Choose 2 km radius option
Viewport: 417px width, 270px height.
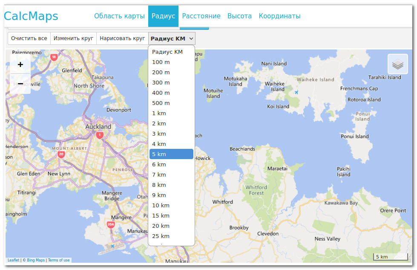pos(171,124)
